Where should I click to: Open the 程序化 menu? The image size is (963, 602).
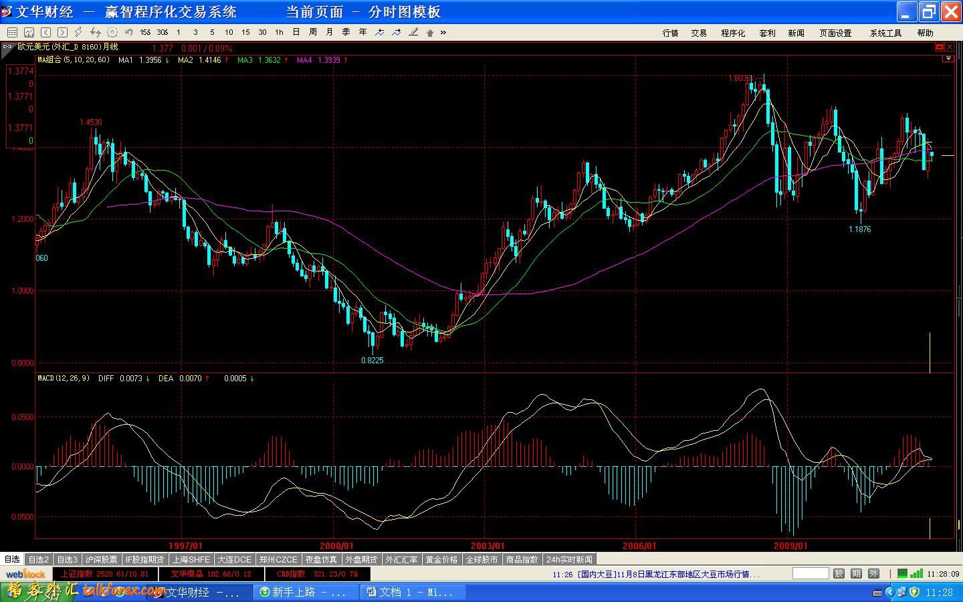733,33
